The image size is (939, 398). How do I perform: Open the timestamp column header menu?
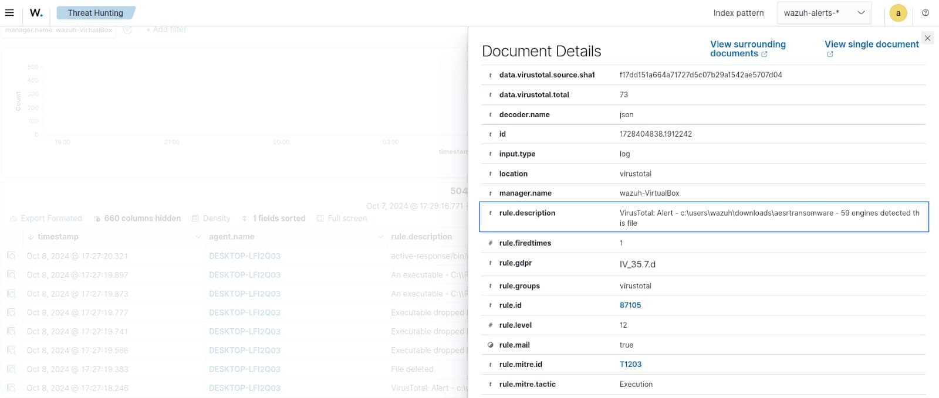coord(197,237)
